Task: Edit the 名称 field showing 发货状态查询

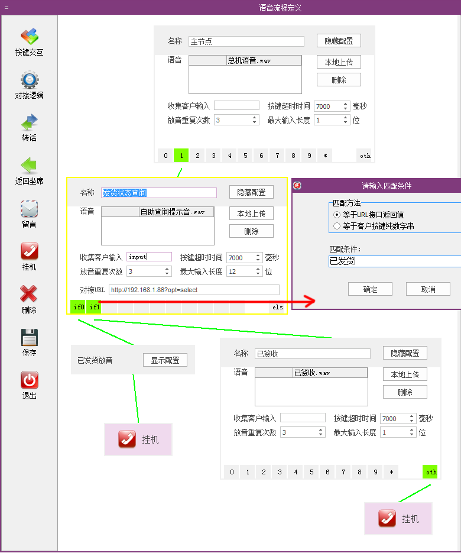Action: [x=159, y=193]
